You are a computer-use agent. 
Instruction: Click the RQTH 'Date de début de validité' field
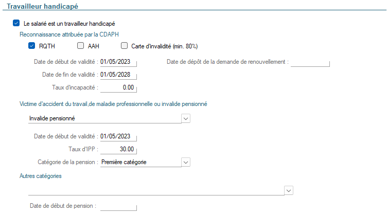coord(118,62)
